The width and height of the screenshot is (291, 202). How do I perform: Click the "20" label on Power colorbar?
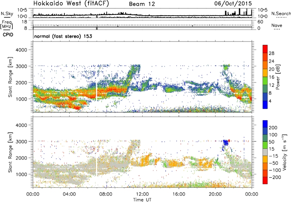(x=271, y=69)
